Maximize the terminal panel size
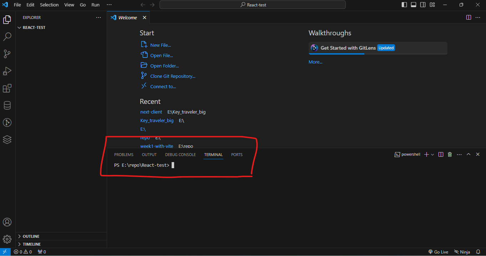 [469, 154]
